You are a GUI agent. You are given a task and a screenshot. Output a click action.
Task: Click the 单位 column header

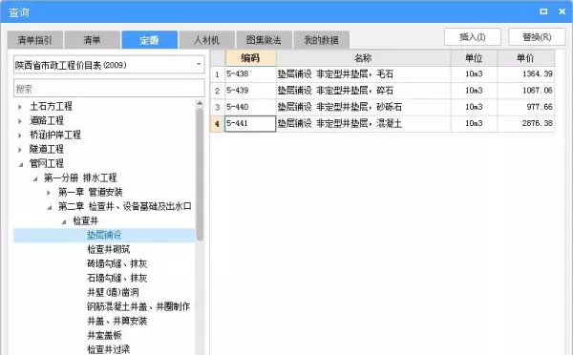474,58
